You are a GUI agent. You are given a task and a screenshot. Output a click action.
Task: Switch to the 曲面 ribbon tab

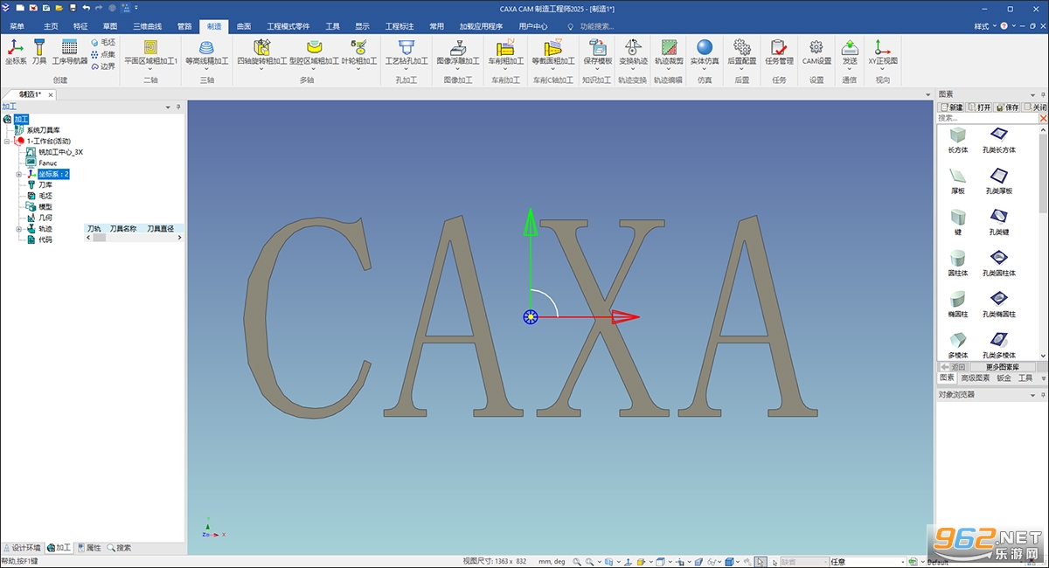tap(244, 26)
